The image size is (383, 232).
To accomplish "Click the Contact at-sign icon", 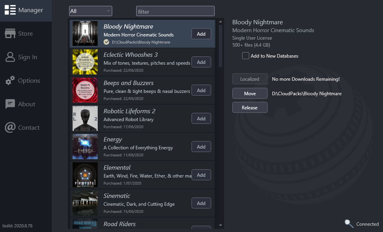I will [x=10, y=127].
